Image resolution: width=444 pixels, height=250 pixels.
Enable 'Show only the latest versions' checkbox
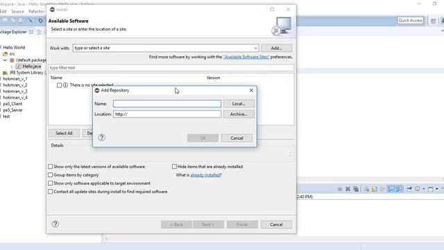pyautogui.click(x=51, y=167)
